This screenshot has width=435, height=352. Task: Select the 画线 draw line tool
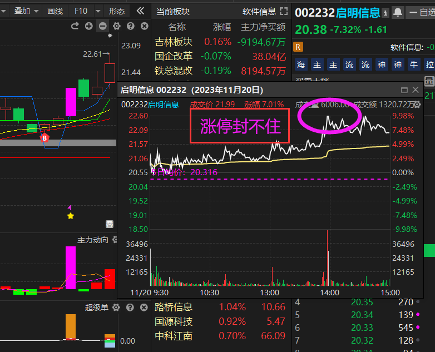(x=55, y=11)
